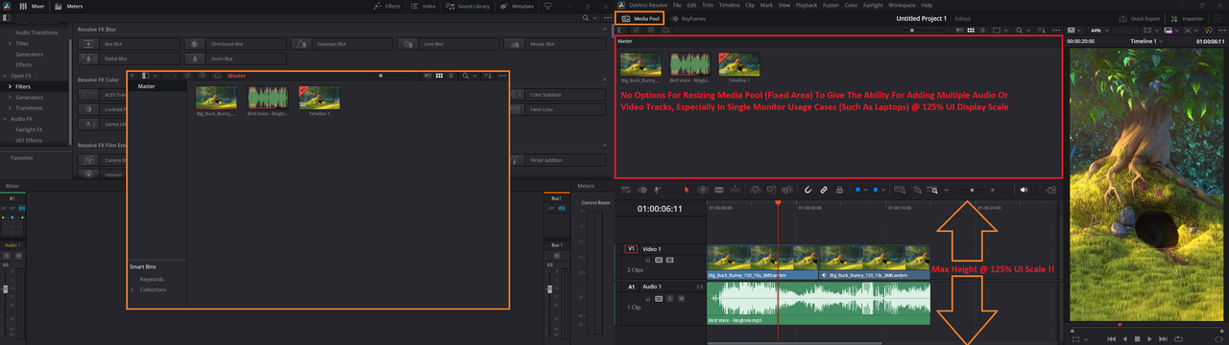Open the Timeline menu
Viewport: 1229px width, 345px height.
click(730, 5)
